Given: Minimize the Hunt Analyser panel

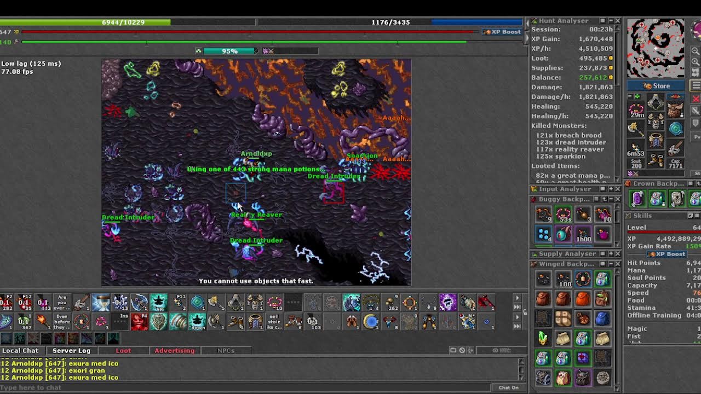Looking at the screenshot, I should tap(610, 21).
